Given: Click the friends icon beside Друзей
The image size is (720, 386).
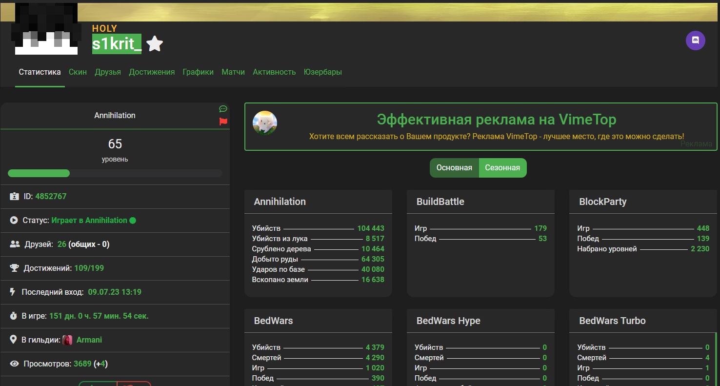Looking at the screenshot, I should [x=15, y=244].
